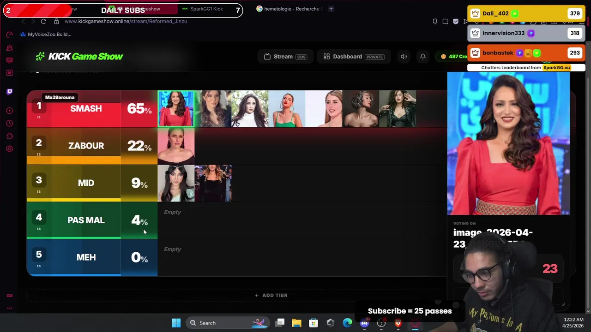Click the snapshot icon in address bar

coord(445,21)
